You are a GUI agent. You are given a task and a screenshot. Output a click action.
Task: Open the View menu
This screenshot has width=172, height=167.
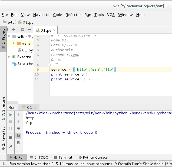[x=25, y=15]
